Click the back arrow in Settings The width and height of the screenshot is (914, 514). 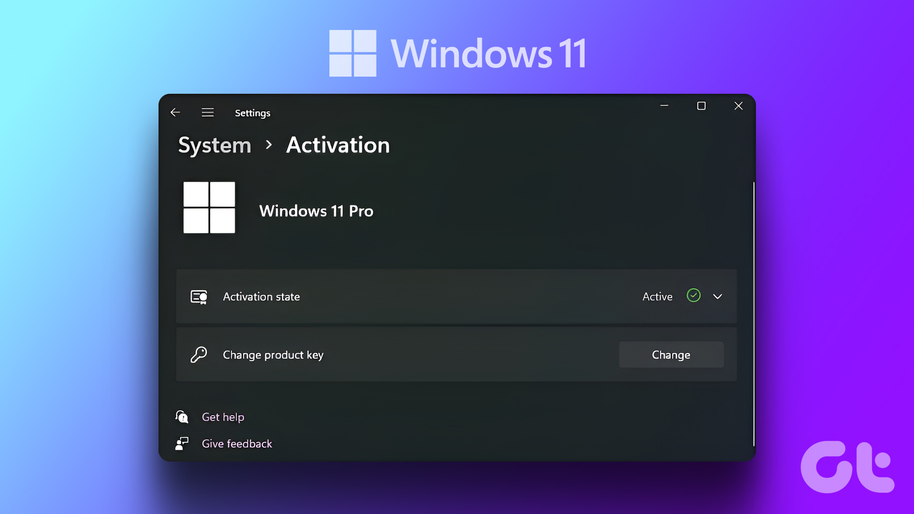coord(175,112)
